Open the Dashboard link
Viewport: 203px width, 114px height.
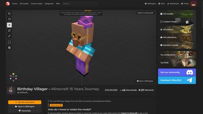click(x=173, y=3)
